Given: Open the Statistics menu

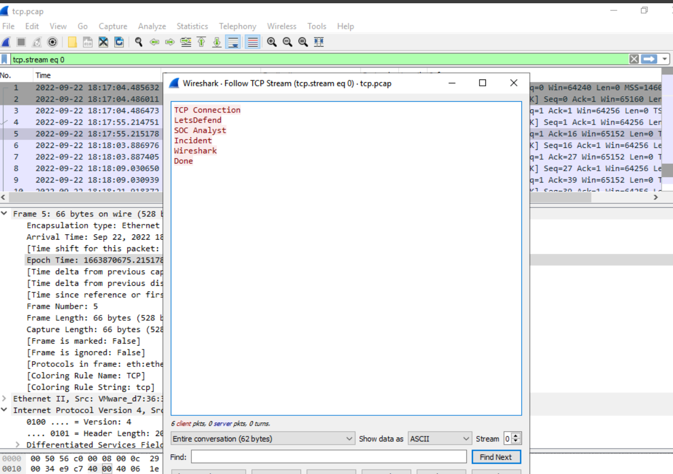Looking at the screenshot, I should pos(192,26).
